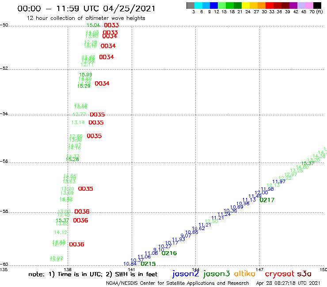Click the plot title '00:00 – 11:59 UTC 04/25/2021'

pyautogui.click(x=86, y=8)
